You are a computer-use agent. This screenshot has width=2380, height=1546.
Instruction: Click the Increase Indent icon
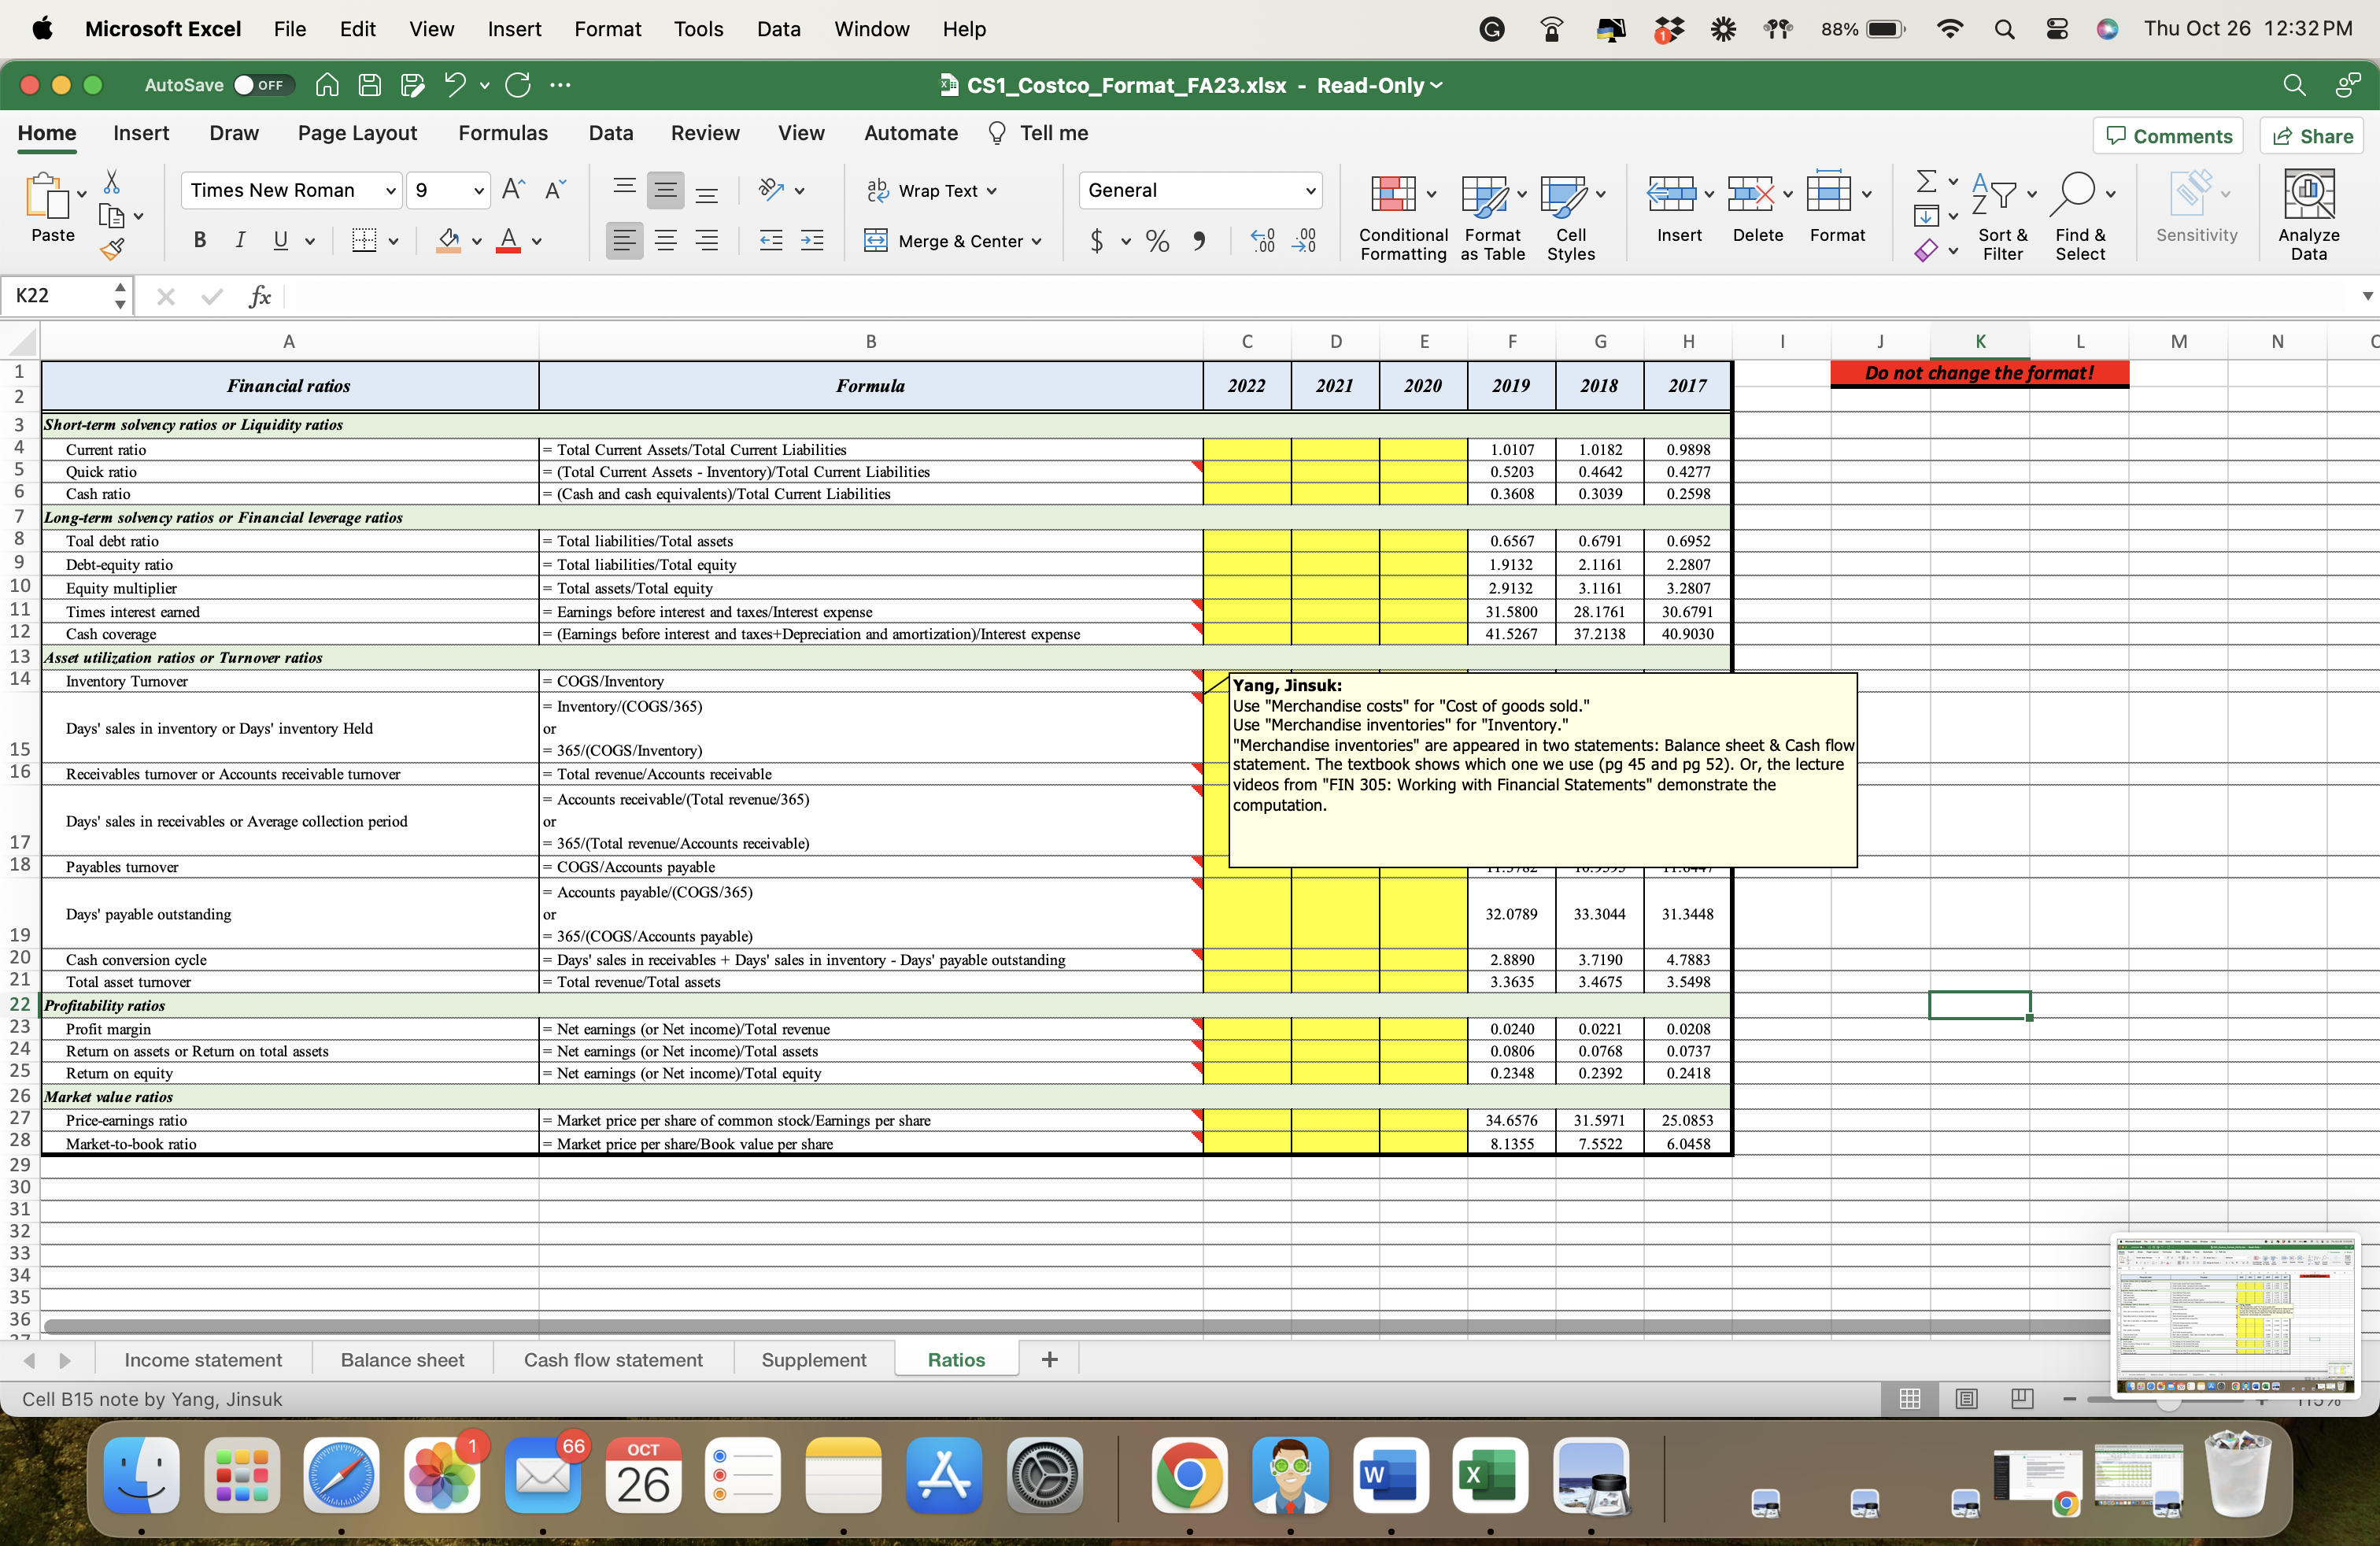(x=812, y=240)
